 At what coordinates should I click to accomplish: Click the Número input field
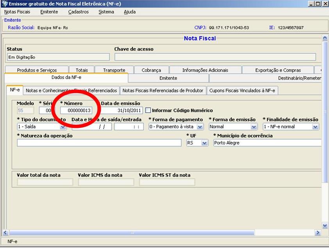coord(76,110)
